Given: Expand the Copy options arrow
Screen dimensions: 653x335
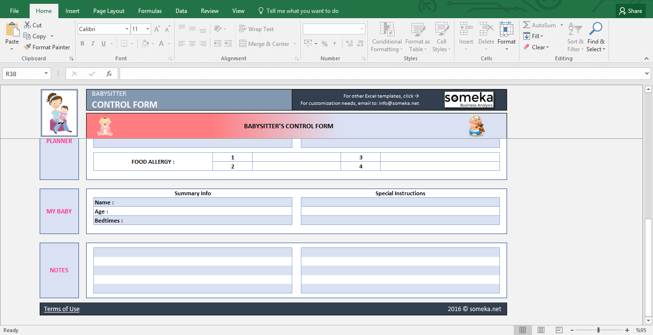Looking at the screenshot, I should point(52,36).
